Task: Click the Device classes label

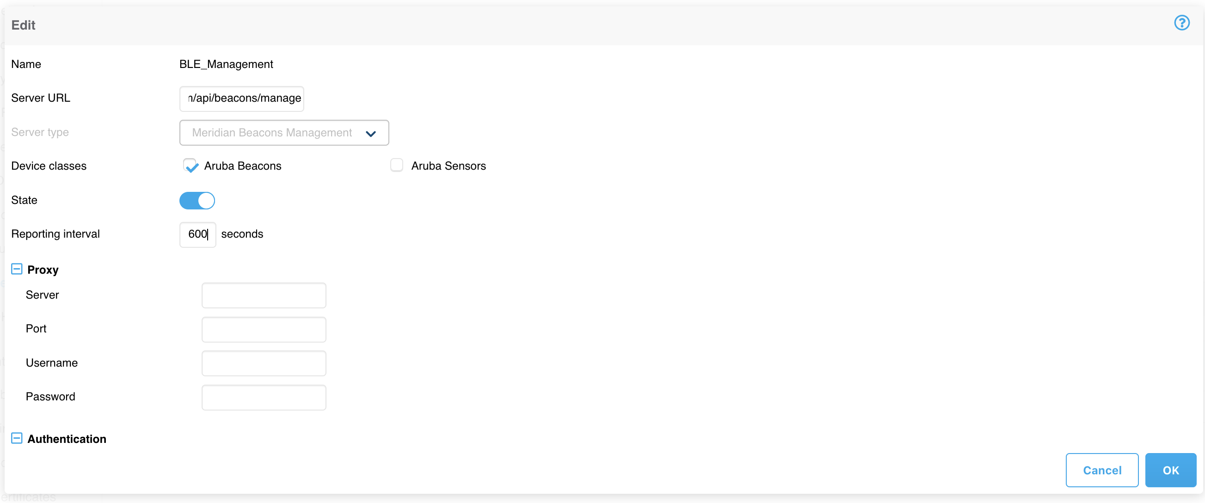Action: click(49, 166)
